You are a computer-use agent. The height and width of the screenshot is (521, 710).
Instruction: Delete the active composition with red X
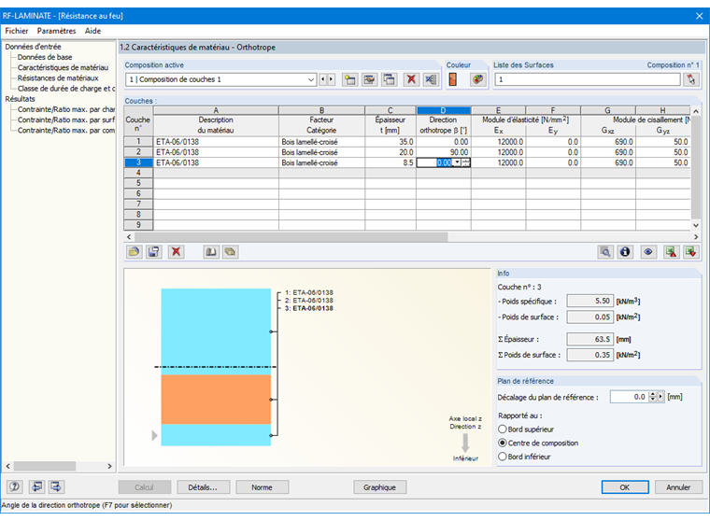pyautogui.click(x=411, y=79)
